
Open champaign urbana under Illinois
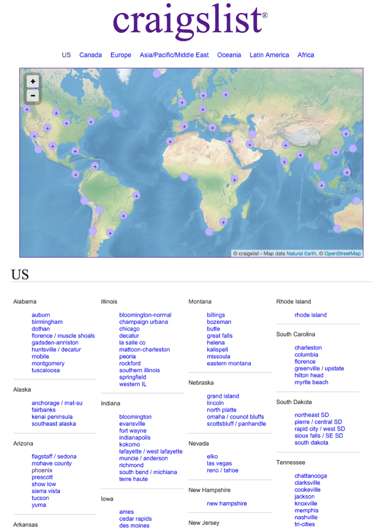click(143, 322)
